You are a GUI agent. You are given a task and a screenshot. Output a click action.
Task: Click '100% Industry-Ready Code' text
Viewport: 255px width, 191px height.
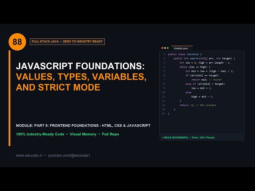(x=40, y=134)
